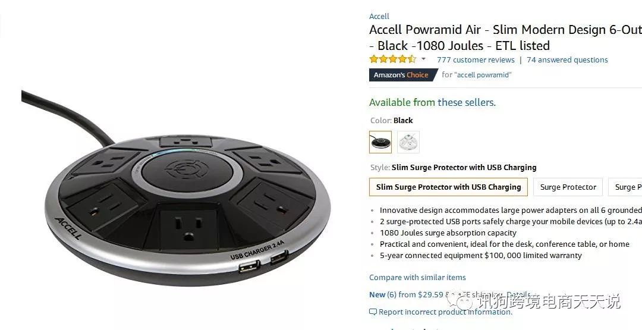Choose the Surge Protector style option

568,187
